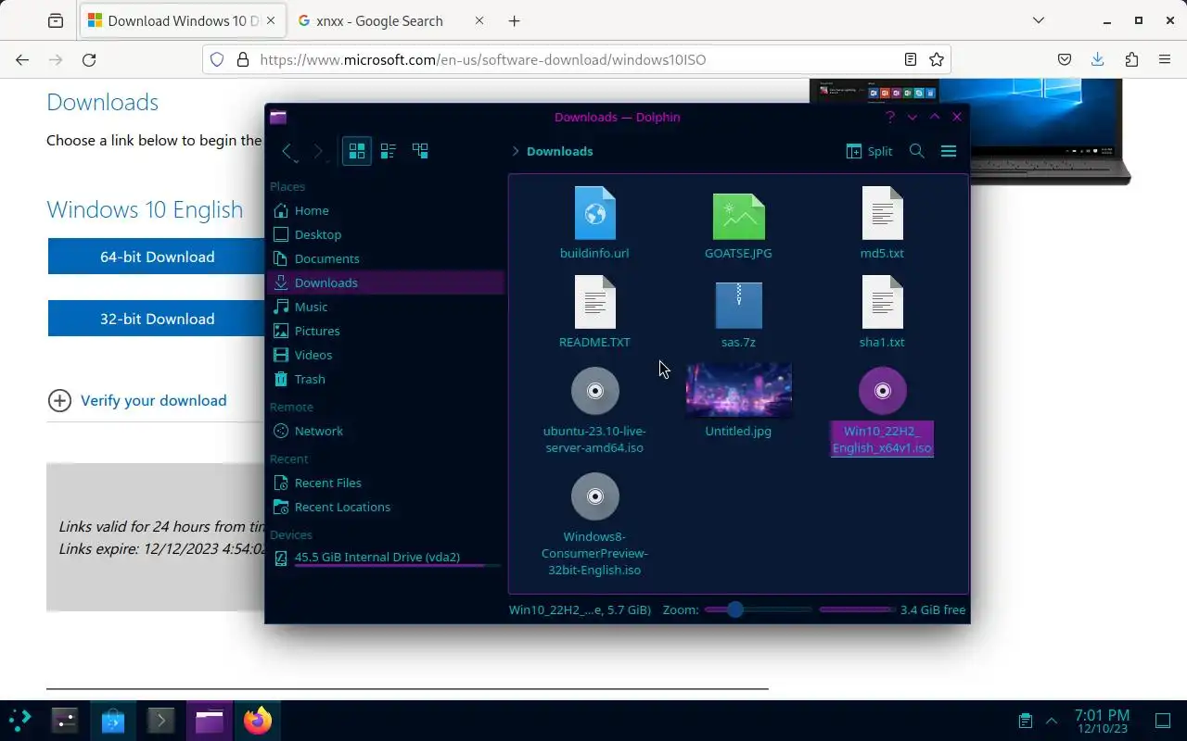Open Downloads in Places panel
1187x741 pixels.
pos(386,283)
